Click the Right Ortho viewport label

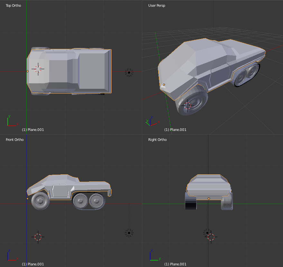click(157, 140)
